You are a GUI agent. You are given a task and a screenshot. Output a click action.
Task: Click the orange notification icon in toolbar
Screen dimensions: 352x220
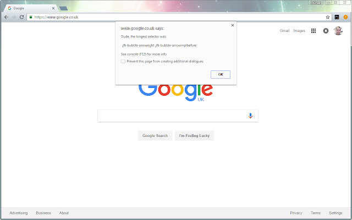tap(346, 17)
